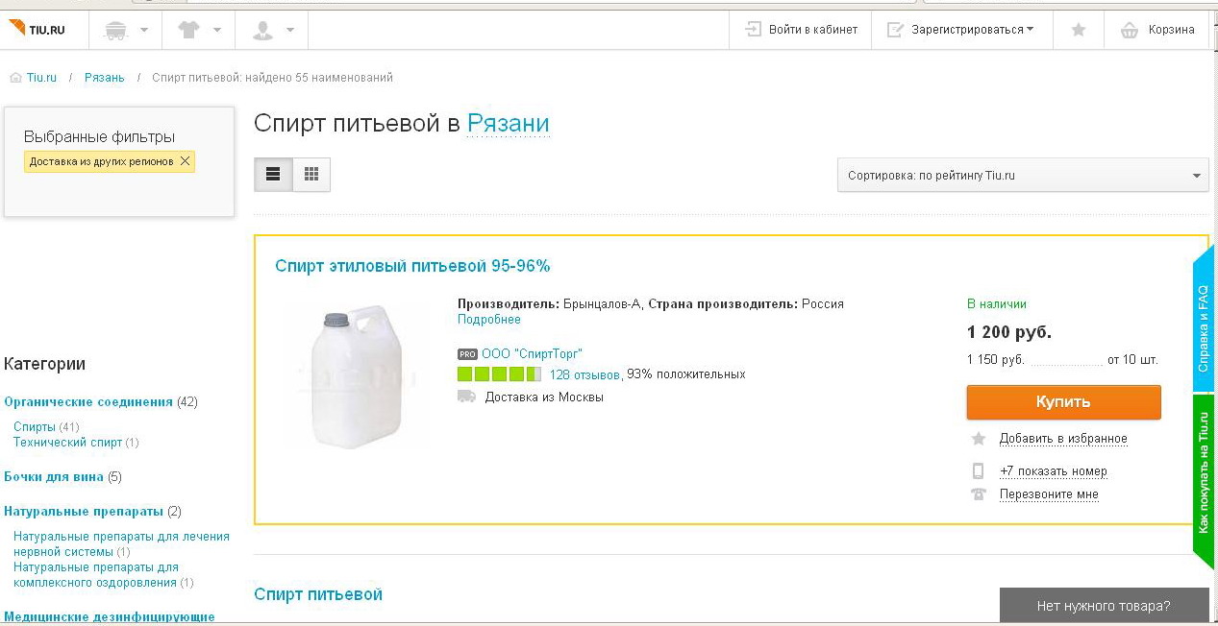Viewport: 1218px width, 626px height.
Task: Open the 128 отзывов reviews link
Action: tap(584, 374)
